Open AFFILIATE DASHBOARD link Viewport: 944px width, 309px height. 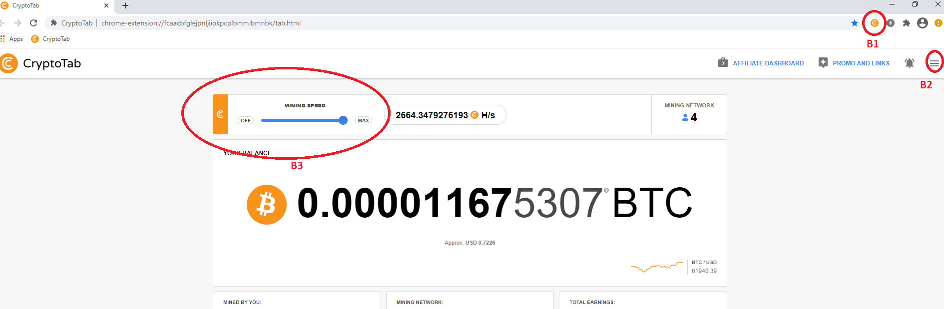[768, 63]
